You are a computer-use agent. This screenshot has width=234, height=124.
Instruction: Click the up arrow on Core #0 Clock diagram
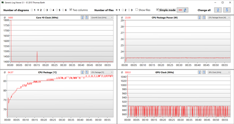pos(82,18)
